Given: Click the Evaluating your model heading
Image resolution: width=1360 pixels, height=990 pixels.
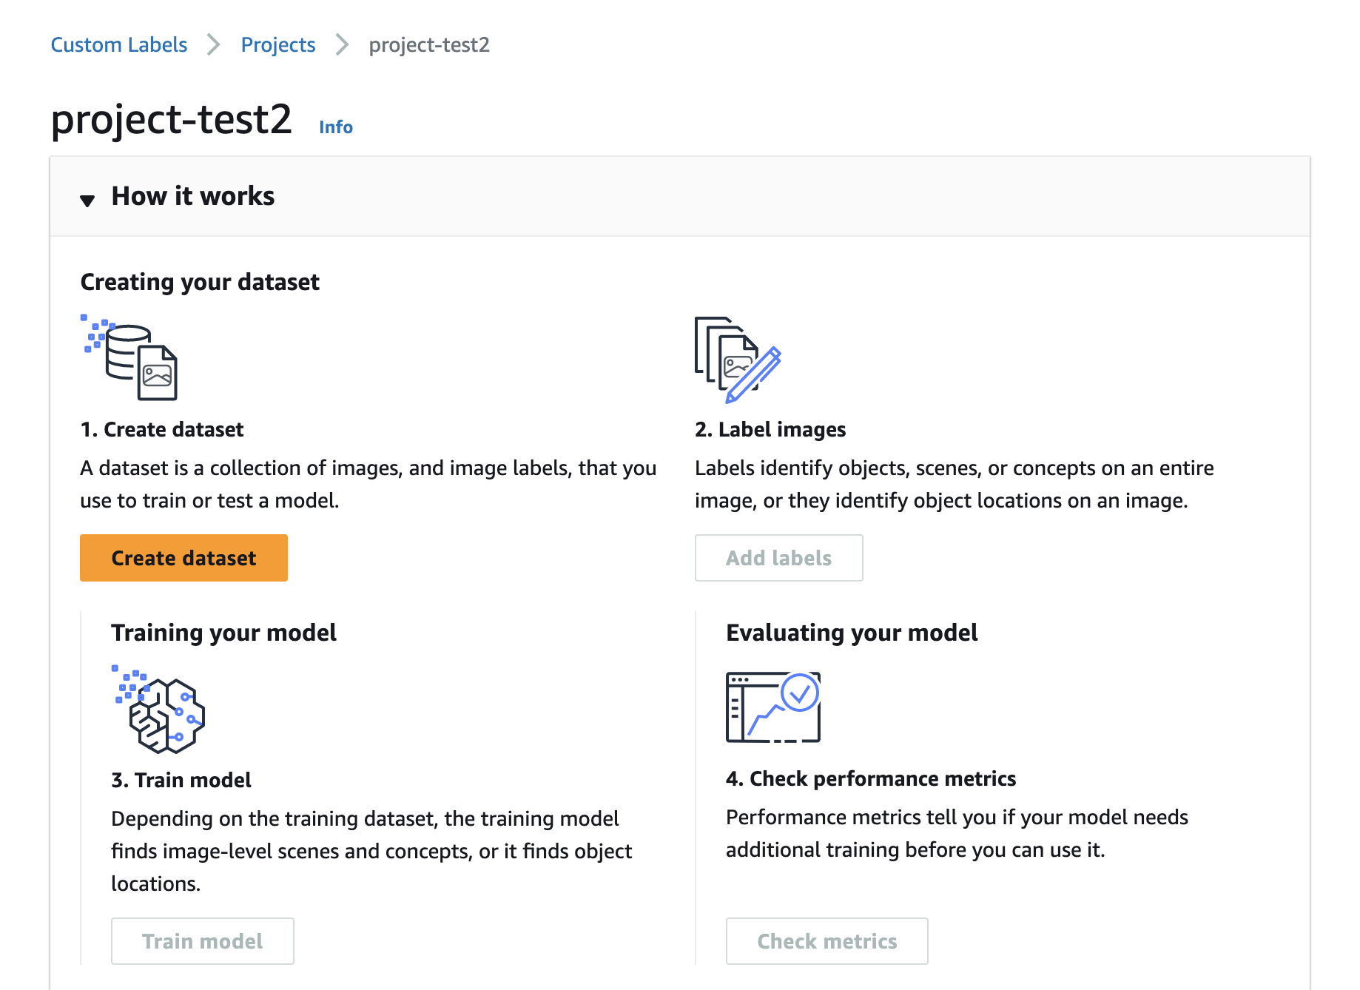Looking at the screenshot, I should (x=852, y=633).
